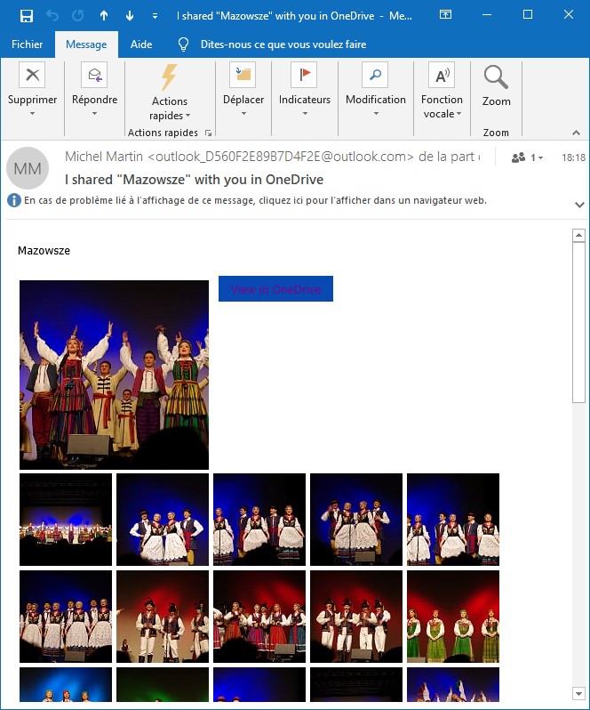Open the Fonction vocale dropdown

pos(442,114)
